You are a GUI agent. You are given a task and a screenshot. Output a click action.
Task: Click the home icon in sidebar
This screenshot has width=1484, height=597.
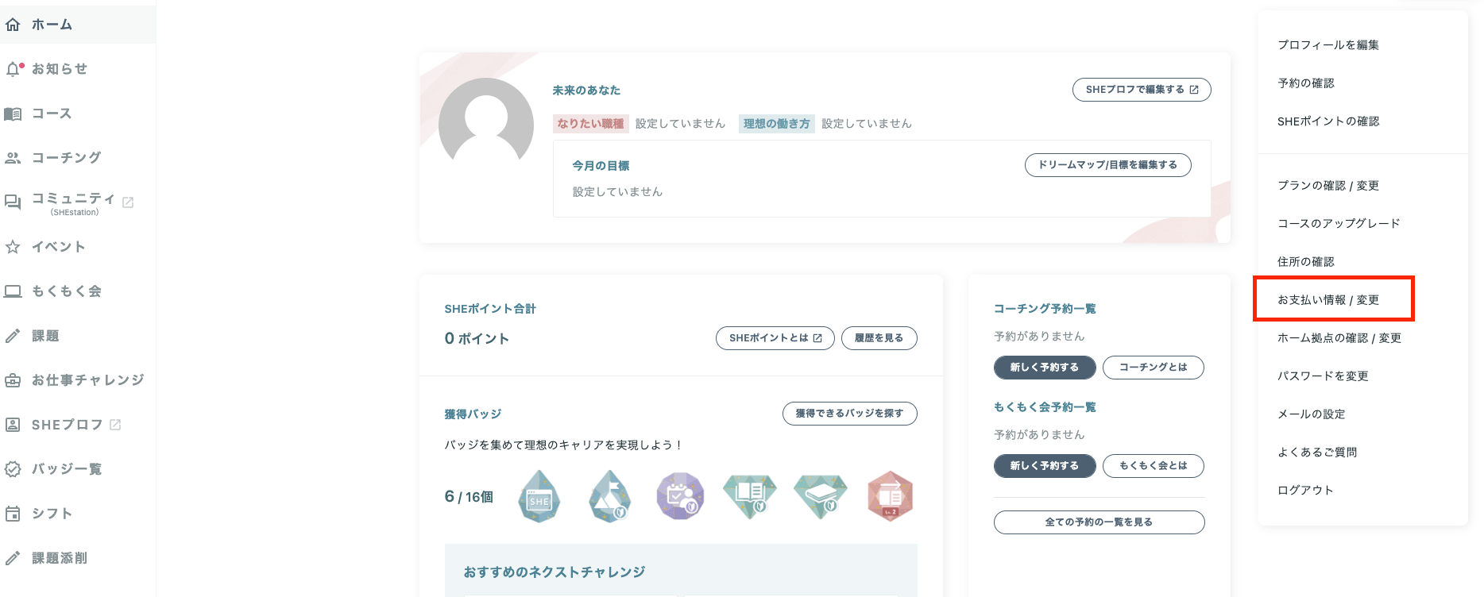[13, 25]
